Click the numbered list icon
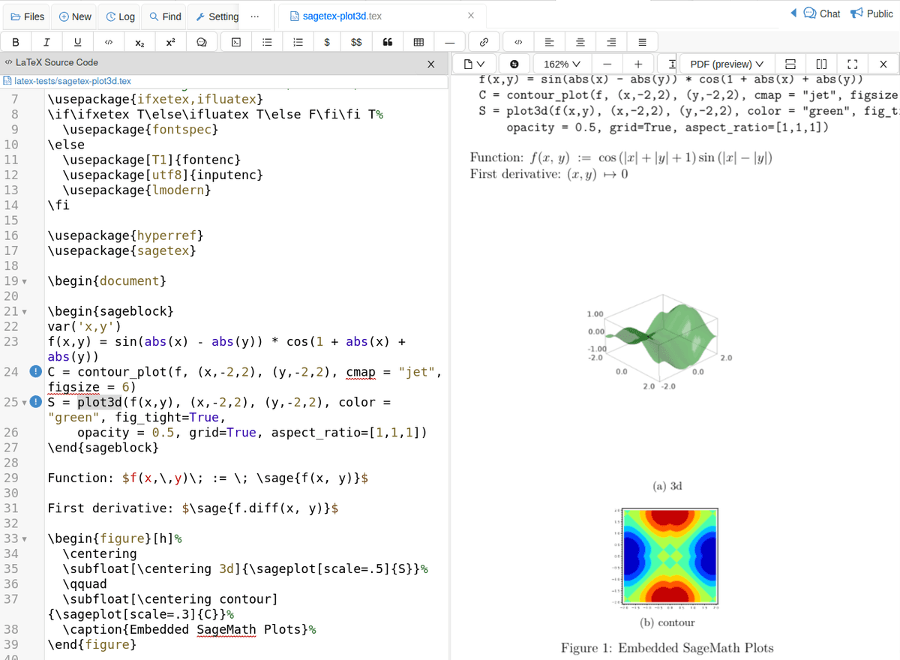This screenshot has height=660, width=900. click(x=297, y=42)
